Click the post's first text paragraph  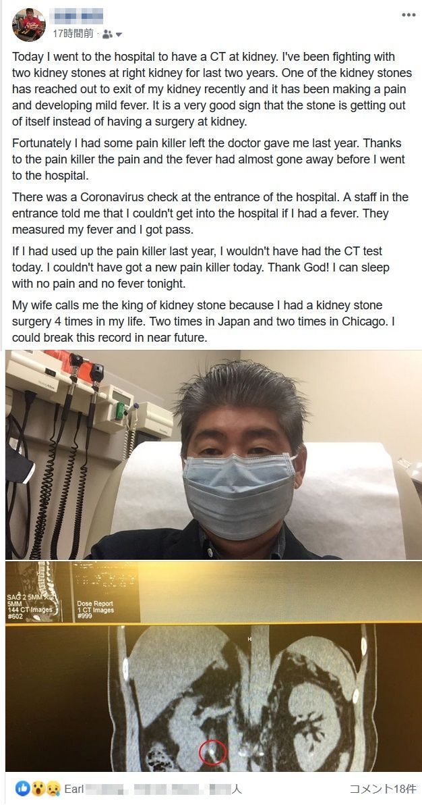pos(209,90)
